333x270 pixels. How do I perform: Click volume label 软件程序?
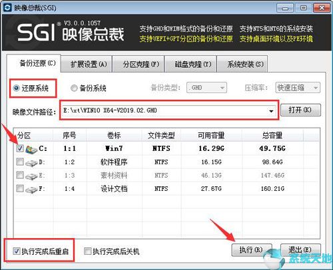[114, 162]
